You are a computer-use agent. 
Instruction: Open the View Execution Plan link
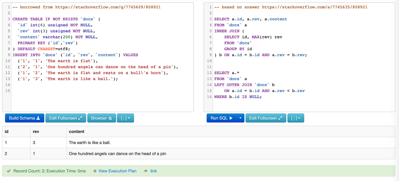[117, 171]
